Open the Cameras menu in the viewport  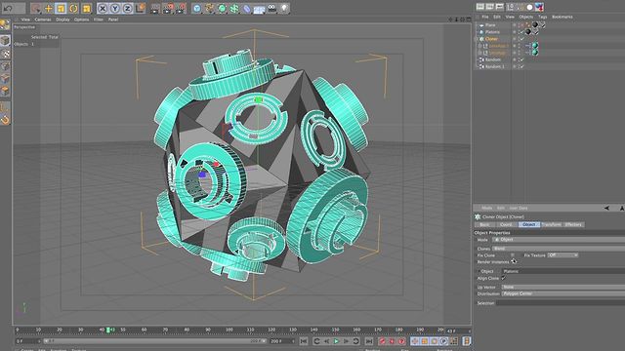coord(43,19)
